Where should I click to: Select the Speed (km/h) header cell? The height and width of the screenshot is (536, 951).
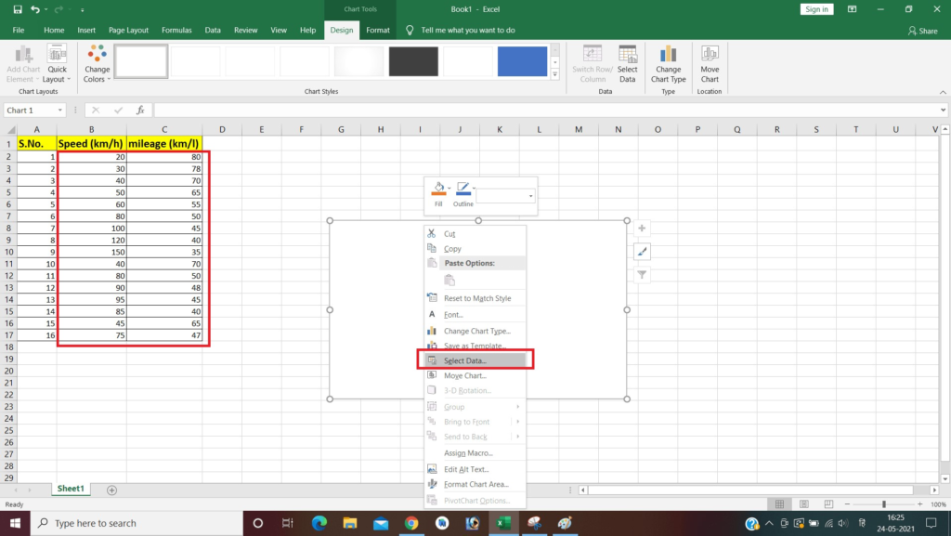91,144
